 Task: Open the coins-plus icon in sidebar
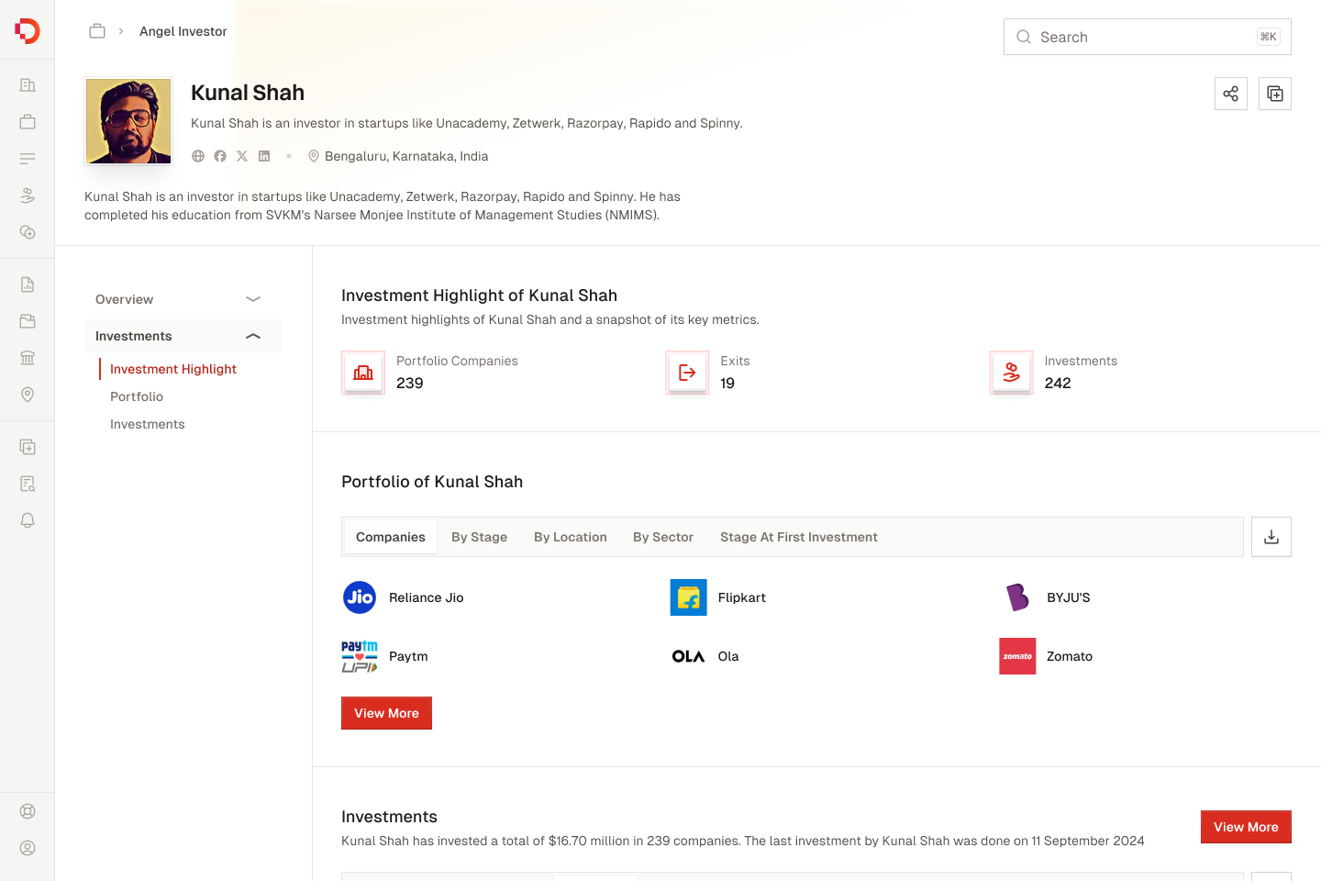click(x=28, y=232)
